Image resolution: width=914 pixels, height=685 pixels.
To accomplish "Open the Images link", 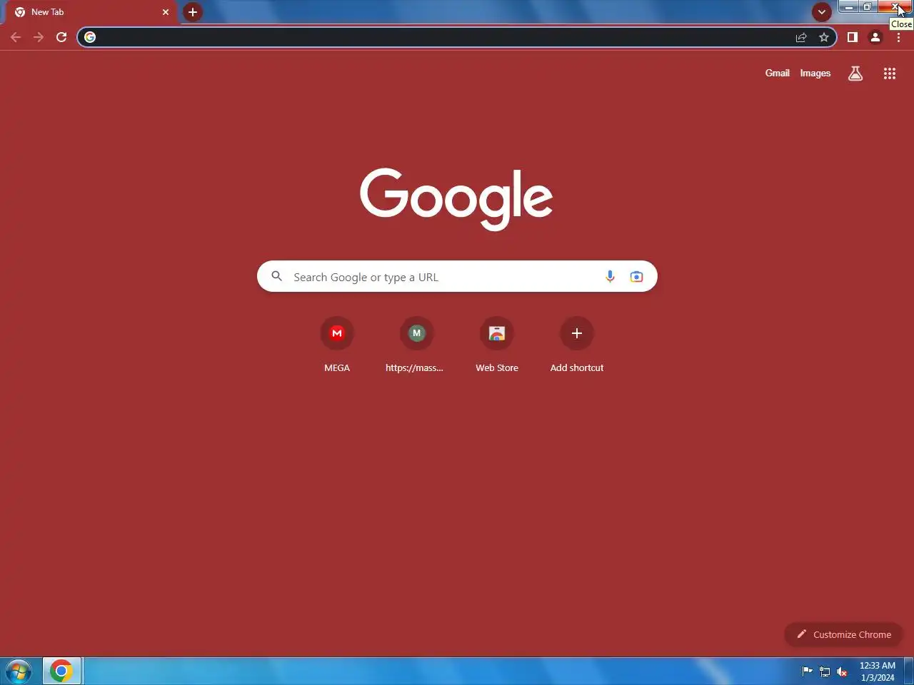I will pyautogui.click(x=815, y=73).
